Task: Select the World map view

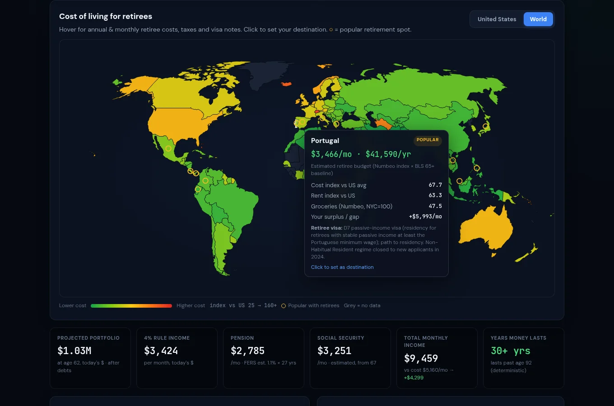Action: (538, 19)
